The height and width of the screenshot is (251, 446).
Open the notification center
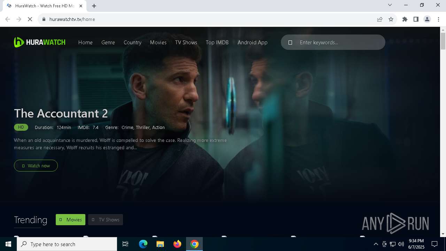pyautogui.click(x=435, y=244)
